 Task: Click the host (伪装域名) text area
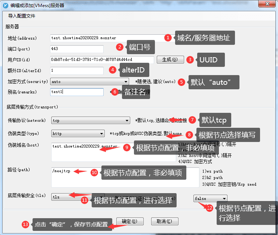click(113, 152)
